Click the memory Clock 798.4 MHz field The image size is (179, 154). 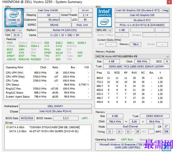click(115, 122)
